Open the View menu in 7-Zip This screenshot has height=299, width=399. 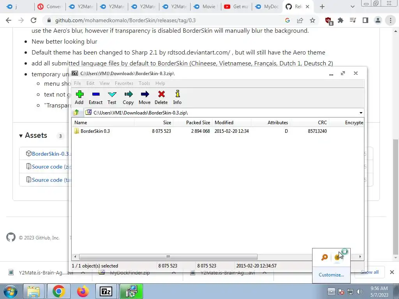pyautogui.click(x=104, y=83)
